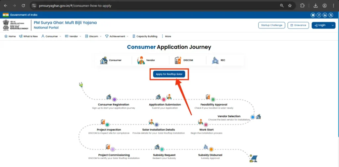Reload the page using the refresh icon
Image resolution: width=339 pixels, height=167 pixels.
click(23, 6)
